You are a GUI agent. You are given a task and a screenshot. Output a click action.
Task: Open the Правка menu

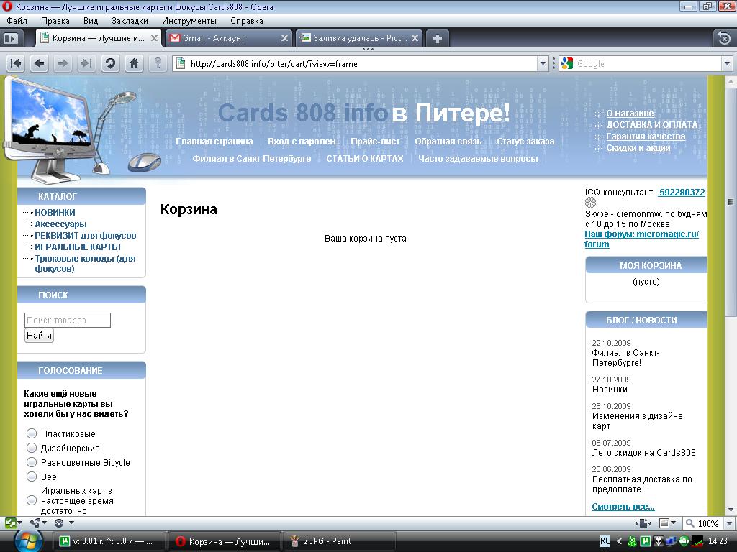pyautogui.click(x=55, y=21)
